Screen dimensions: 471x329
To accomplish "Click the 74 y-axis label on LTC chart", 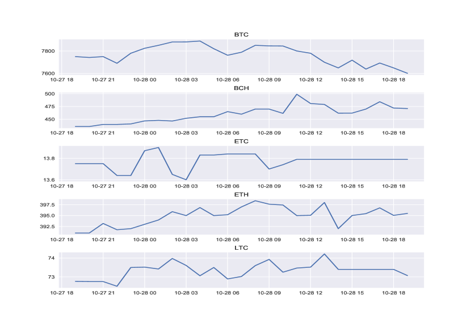I will click(52, 258).
